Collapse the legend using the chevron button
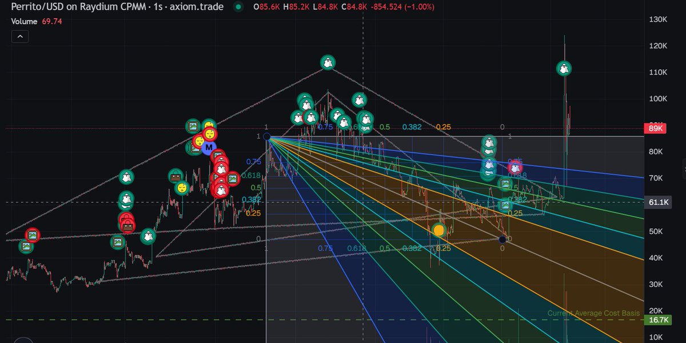Image resolution: width=686 pixels, height=343 pixels. click(x=20, y=36)
